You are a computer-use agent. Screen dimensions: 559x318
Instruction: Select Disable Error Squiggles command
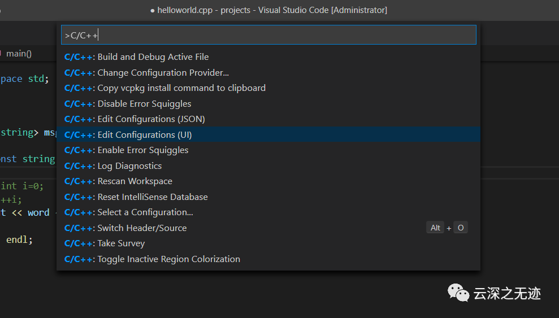click(x=268, y=103)
